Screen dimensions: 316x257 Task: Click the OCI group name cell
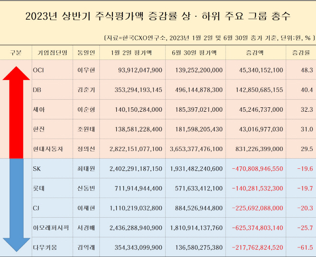pyautogui.click(x=52, y=70)
